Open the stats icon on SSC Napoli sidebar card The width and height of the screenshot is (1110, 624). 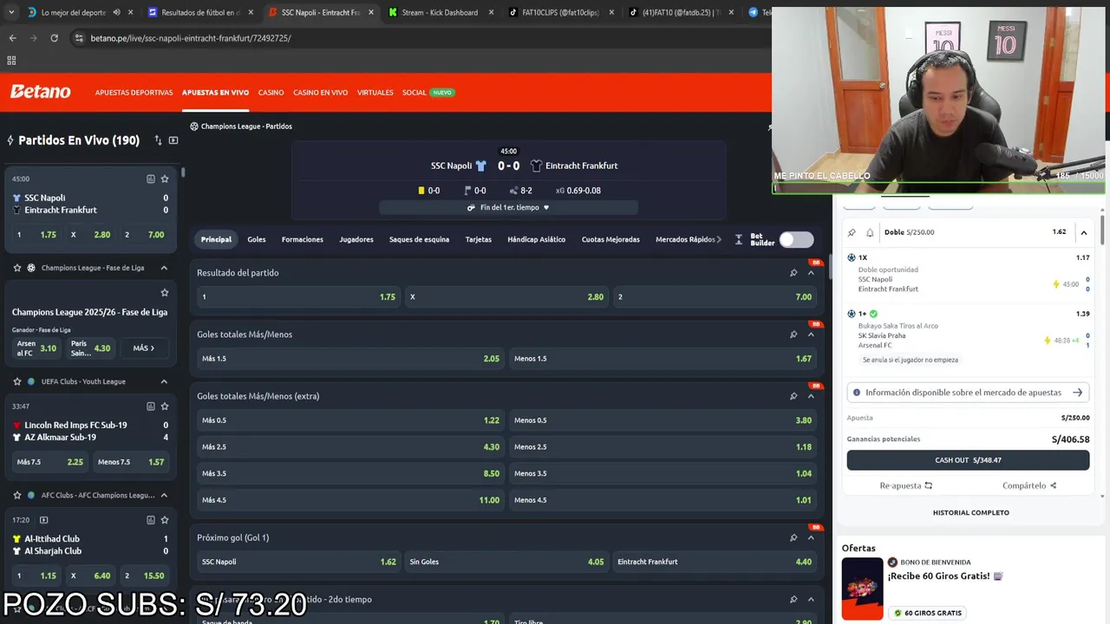coord(151,179)
